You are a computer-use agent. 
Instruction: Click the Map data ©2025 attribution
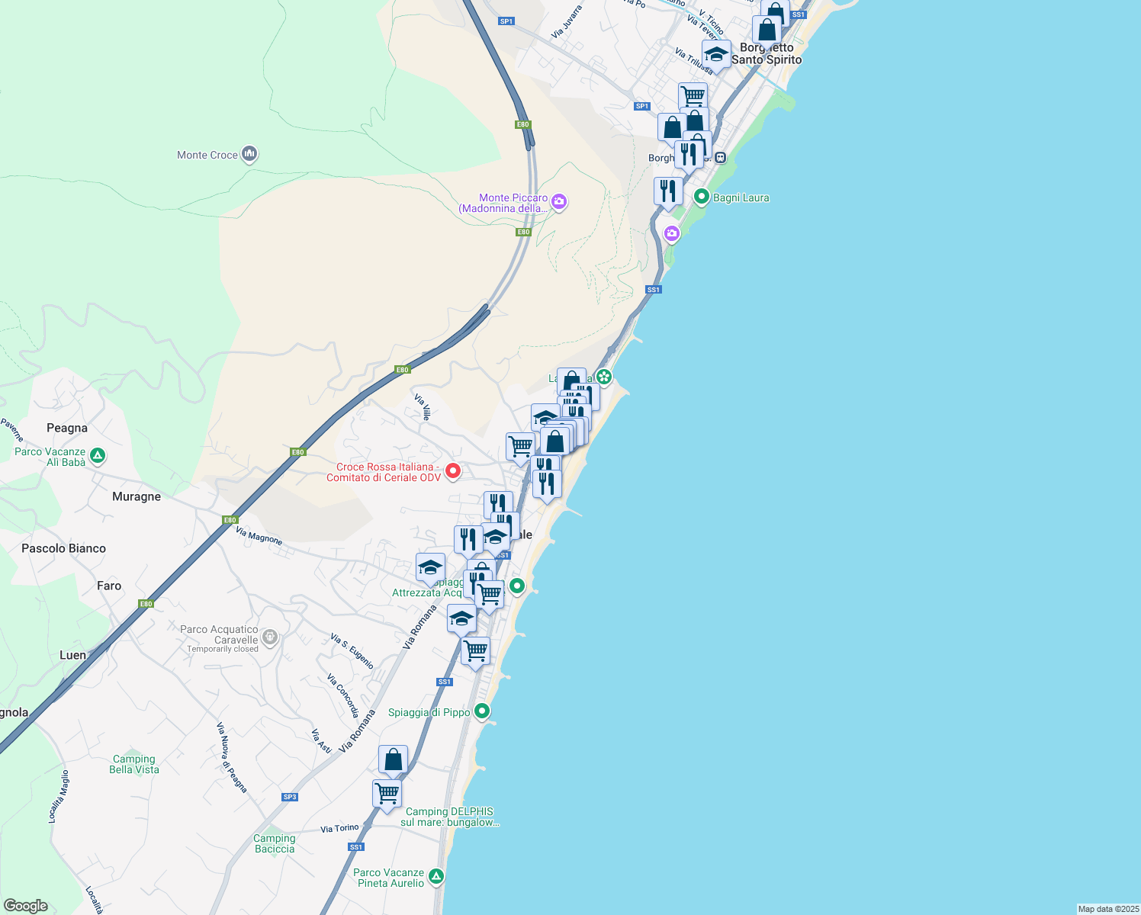tap(1107, 909)
